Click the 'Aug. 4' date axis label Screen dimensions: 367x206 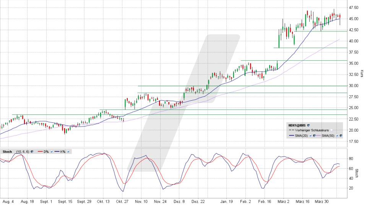(x=8, y=201)
